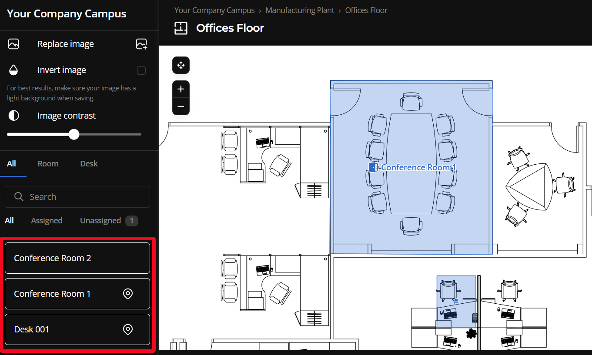
Task: Click the Image contrast icon
Action: tap(13, 115)
